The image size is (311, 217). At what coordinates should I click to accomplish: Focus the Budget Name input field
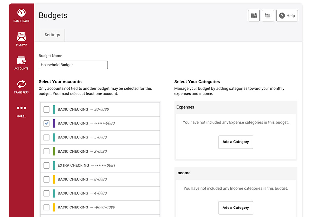pyautogui.click(x=73, y=65)
